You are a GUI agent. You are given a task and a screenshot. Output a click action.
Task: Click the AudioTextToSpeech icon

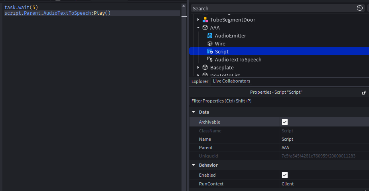coord(210,59)
